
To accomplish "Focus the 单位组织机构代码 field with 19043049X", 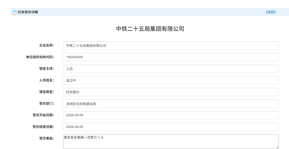I will [171, 57].
